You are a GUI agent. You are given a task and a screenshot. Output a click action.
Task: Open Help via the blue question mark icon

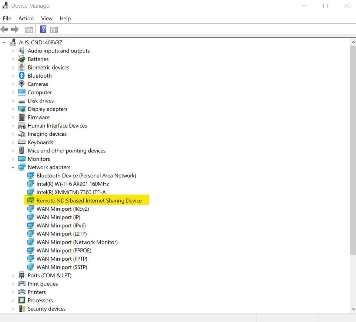coord(43,29)
